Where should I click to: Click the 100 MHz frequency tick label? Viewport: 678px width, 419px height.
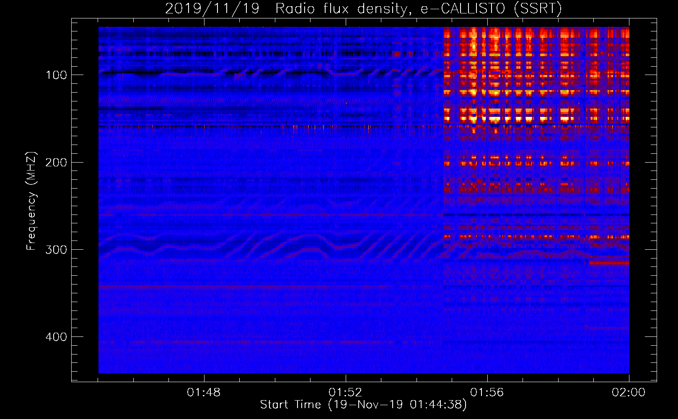56,75
